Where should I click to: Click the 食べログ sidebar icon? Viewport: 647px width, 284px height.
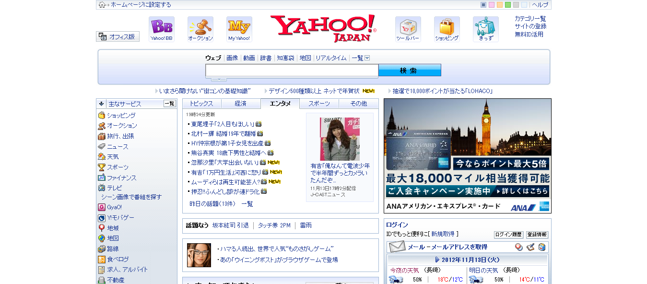click(102, 259)
